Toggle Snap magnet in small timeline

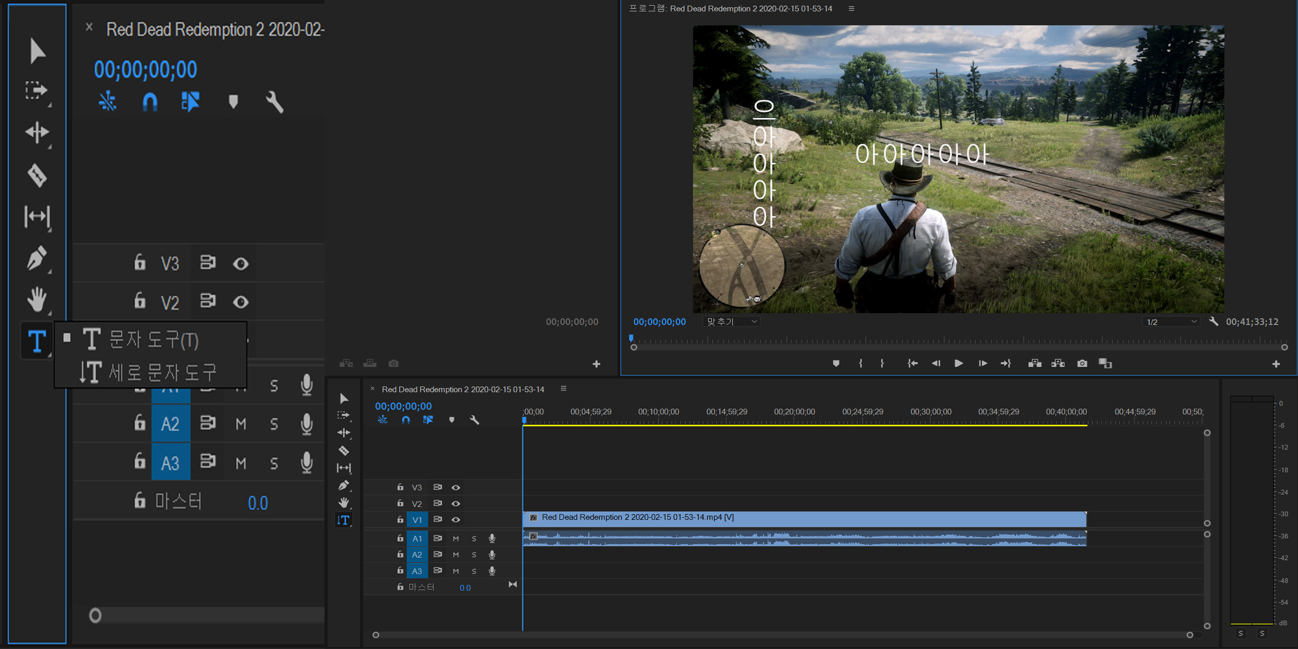pos(406,420)
